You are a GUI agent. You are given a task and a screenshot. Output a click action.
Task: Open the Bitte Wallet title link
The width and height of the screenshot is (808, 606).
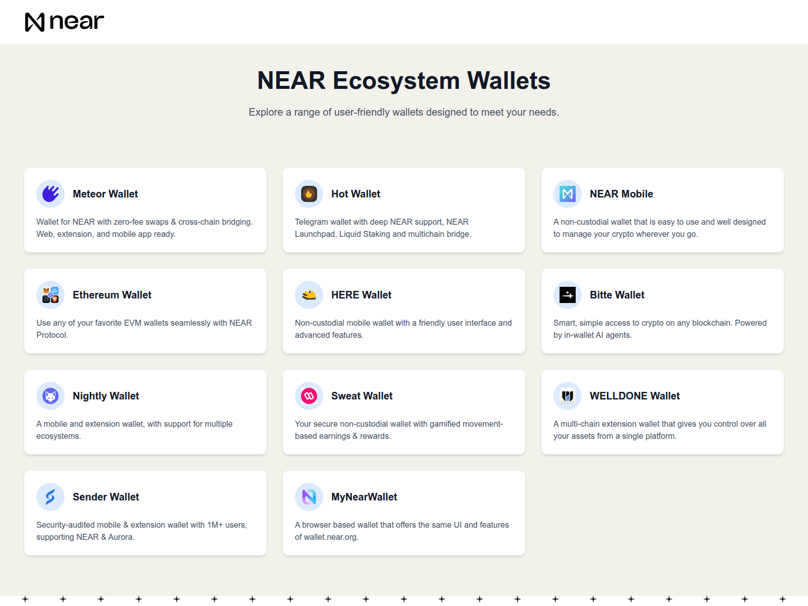pyautogui.click(x=617, y=295)
